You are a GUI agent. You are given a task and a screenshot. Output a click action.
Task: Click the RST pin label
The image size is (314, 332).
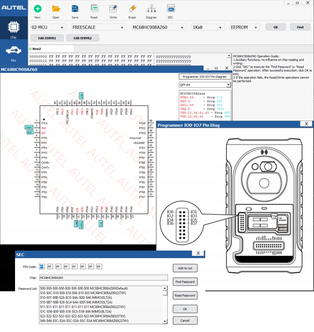click(x=30, y=132)
